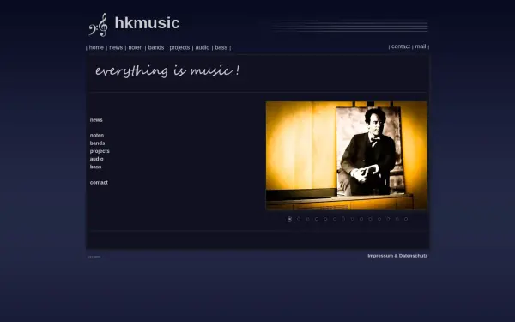Open the projects link in the sidebar list
This screenshot has width=515, height=322.
(100, 151)
